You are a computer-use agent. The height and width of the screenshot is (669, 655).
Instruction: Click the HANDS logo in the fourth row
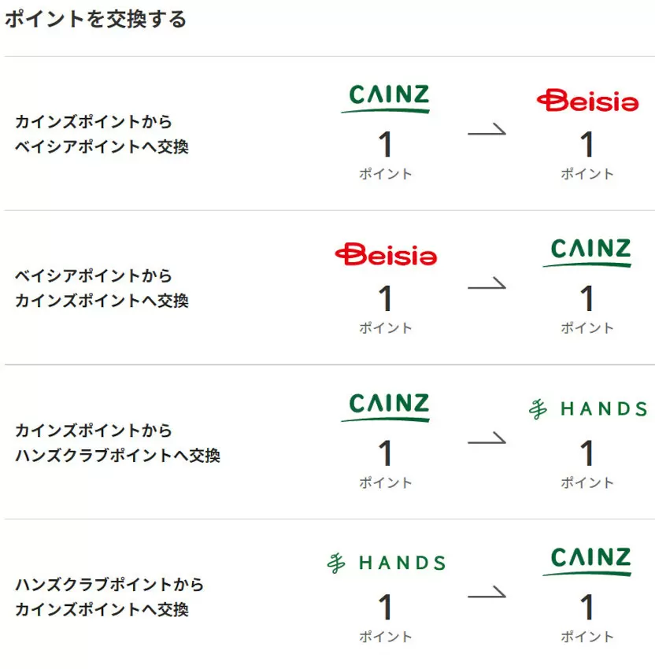point(387,563)
